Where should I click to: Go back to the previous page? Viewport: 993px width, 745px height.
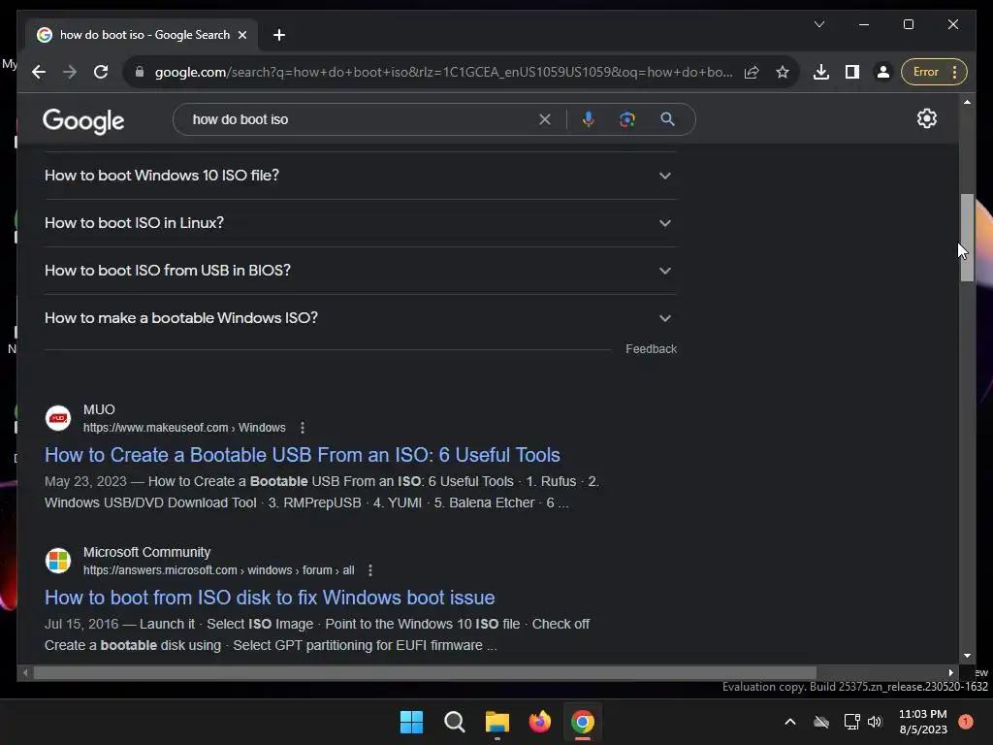click(39, 72)
